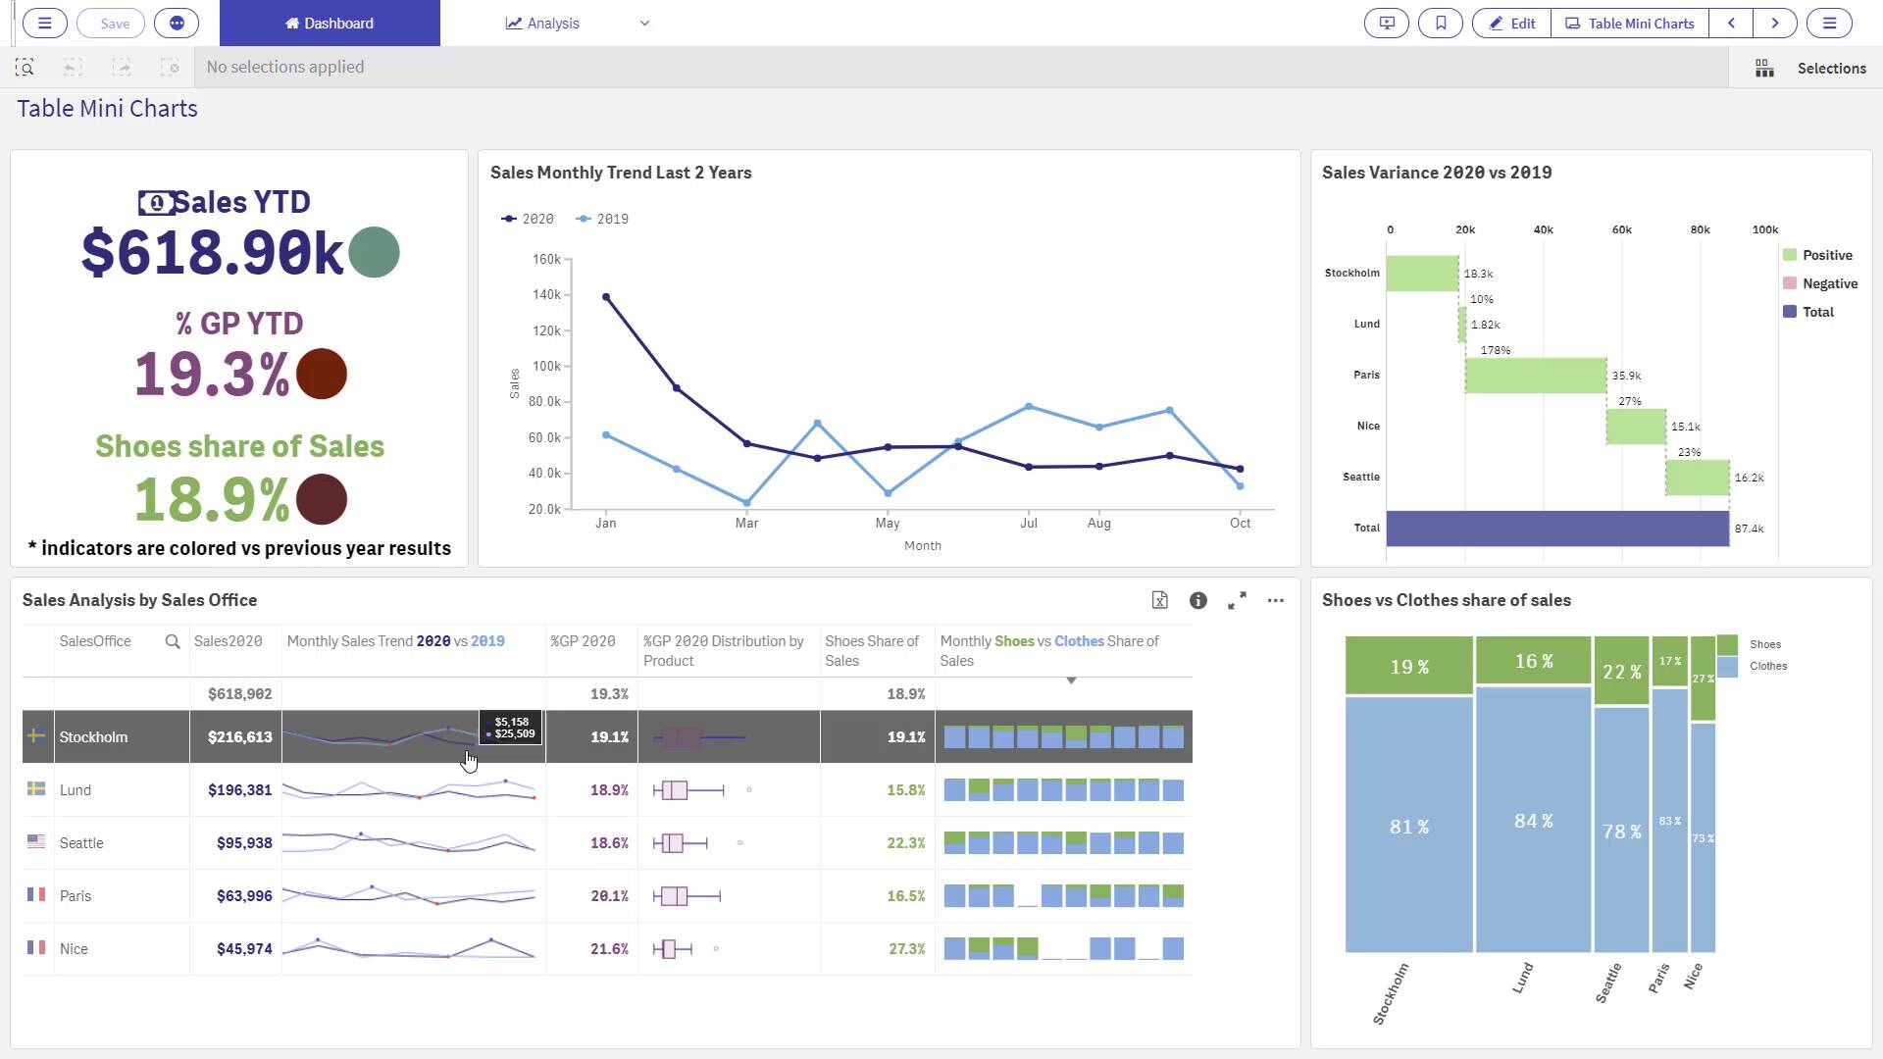This screenshot has height=1059, width=1883.
Task: Open more options ellipsis on table
Action: [x=1275, y=600]
